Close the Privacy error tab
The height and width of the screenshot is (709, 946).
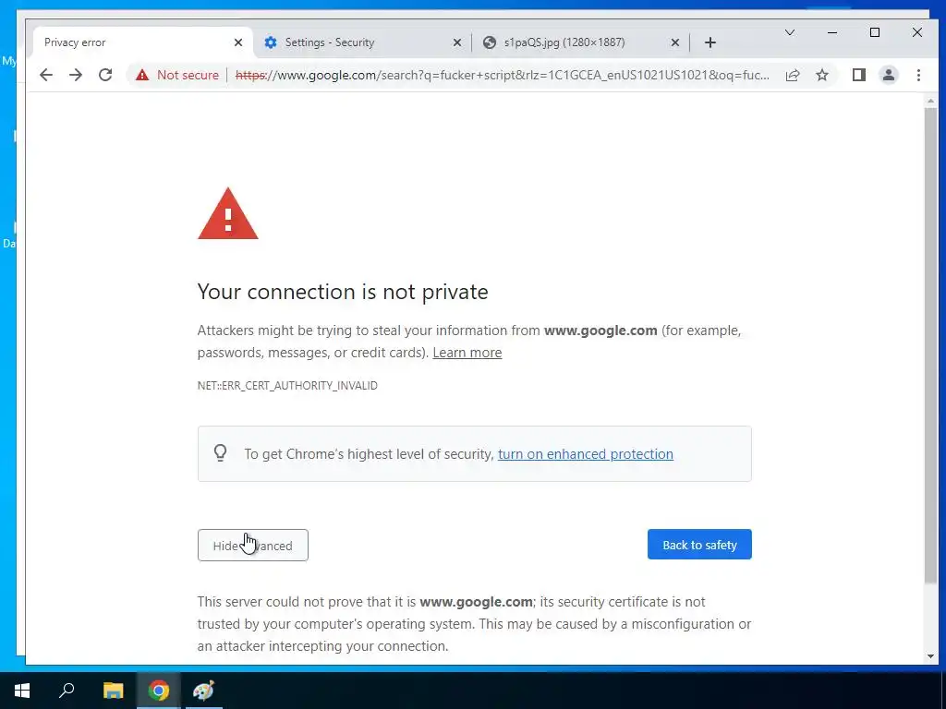[238, 42]
